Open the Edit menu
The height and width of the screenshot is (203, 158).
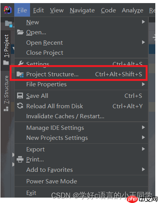[39, 10]
